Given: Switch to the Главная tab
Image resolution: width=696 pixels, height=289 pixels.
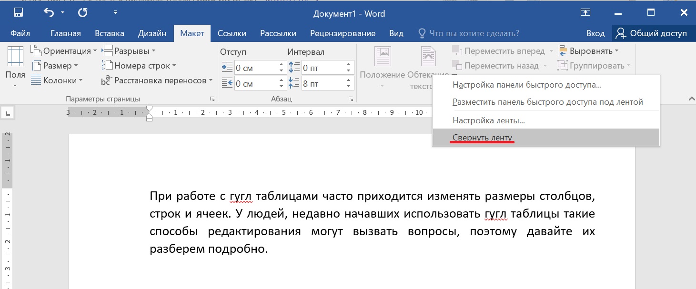Looking at the screenshot, I should point(65,33).
